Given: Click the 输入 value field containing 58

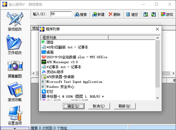Looking at the screenshot, I should click(61, 14).
